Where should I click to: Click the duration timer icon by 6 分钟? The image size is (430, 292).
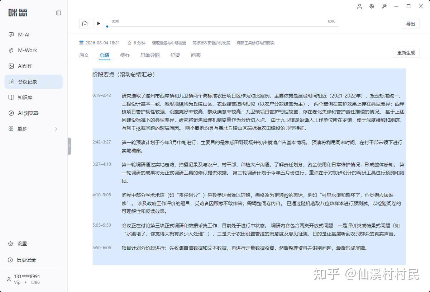click(130, 43)
